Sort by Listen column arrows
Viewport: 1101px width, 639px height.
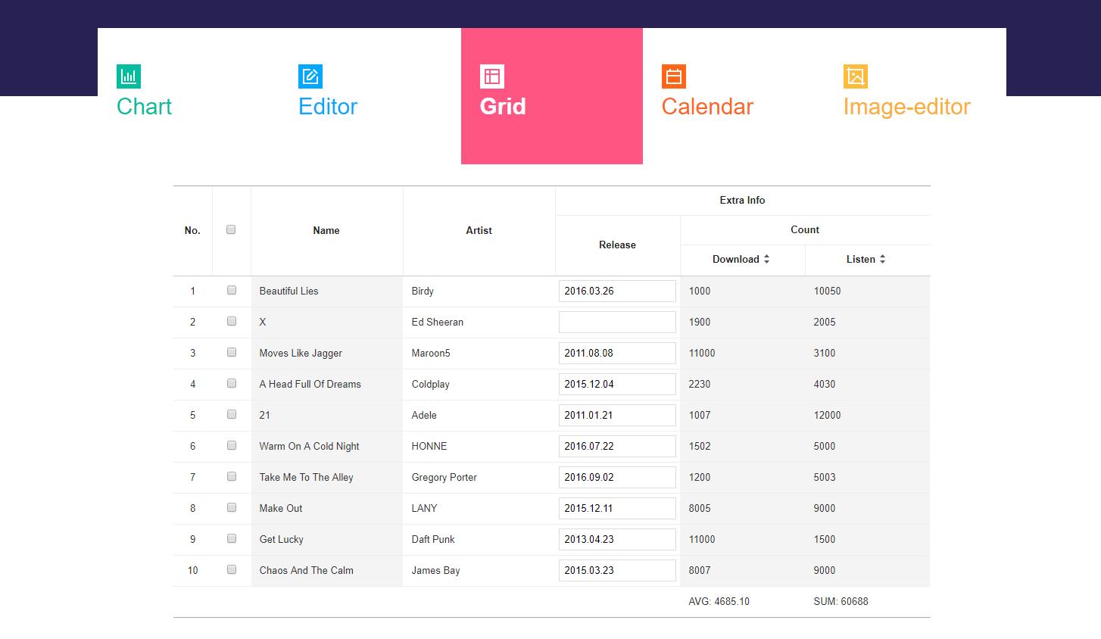882,259
